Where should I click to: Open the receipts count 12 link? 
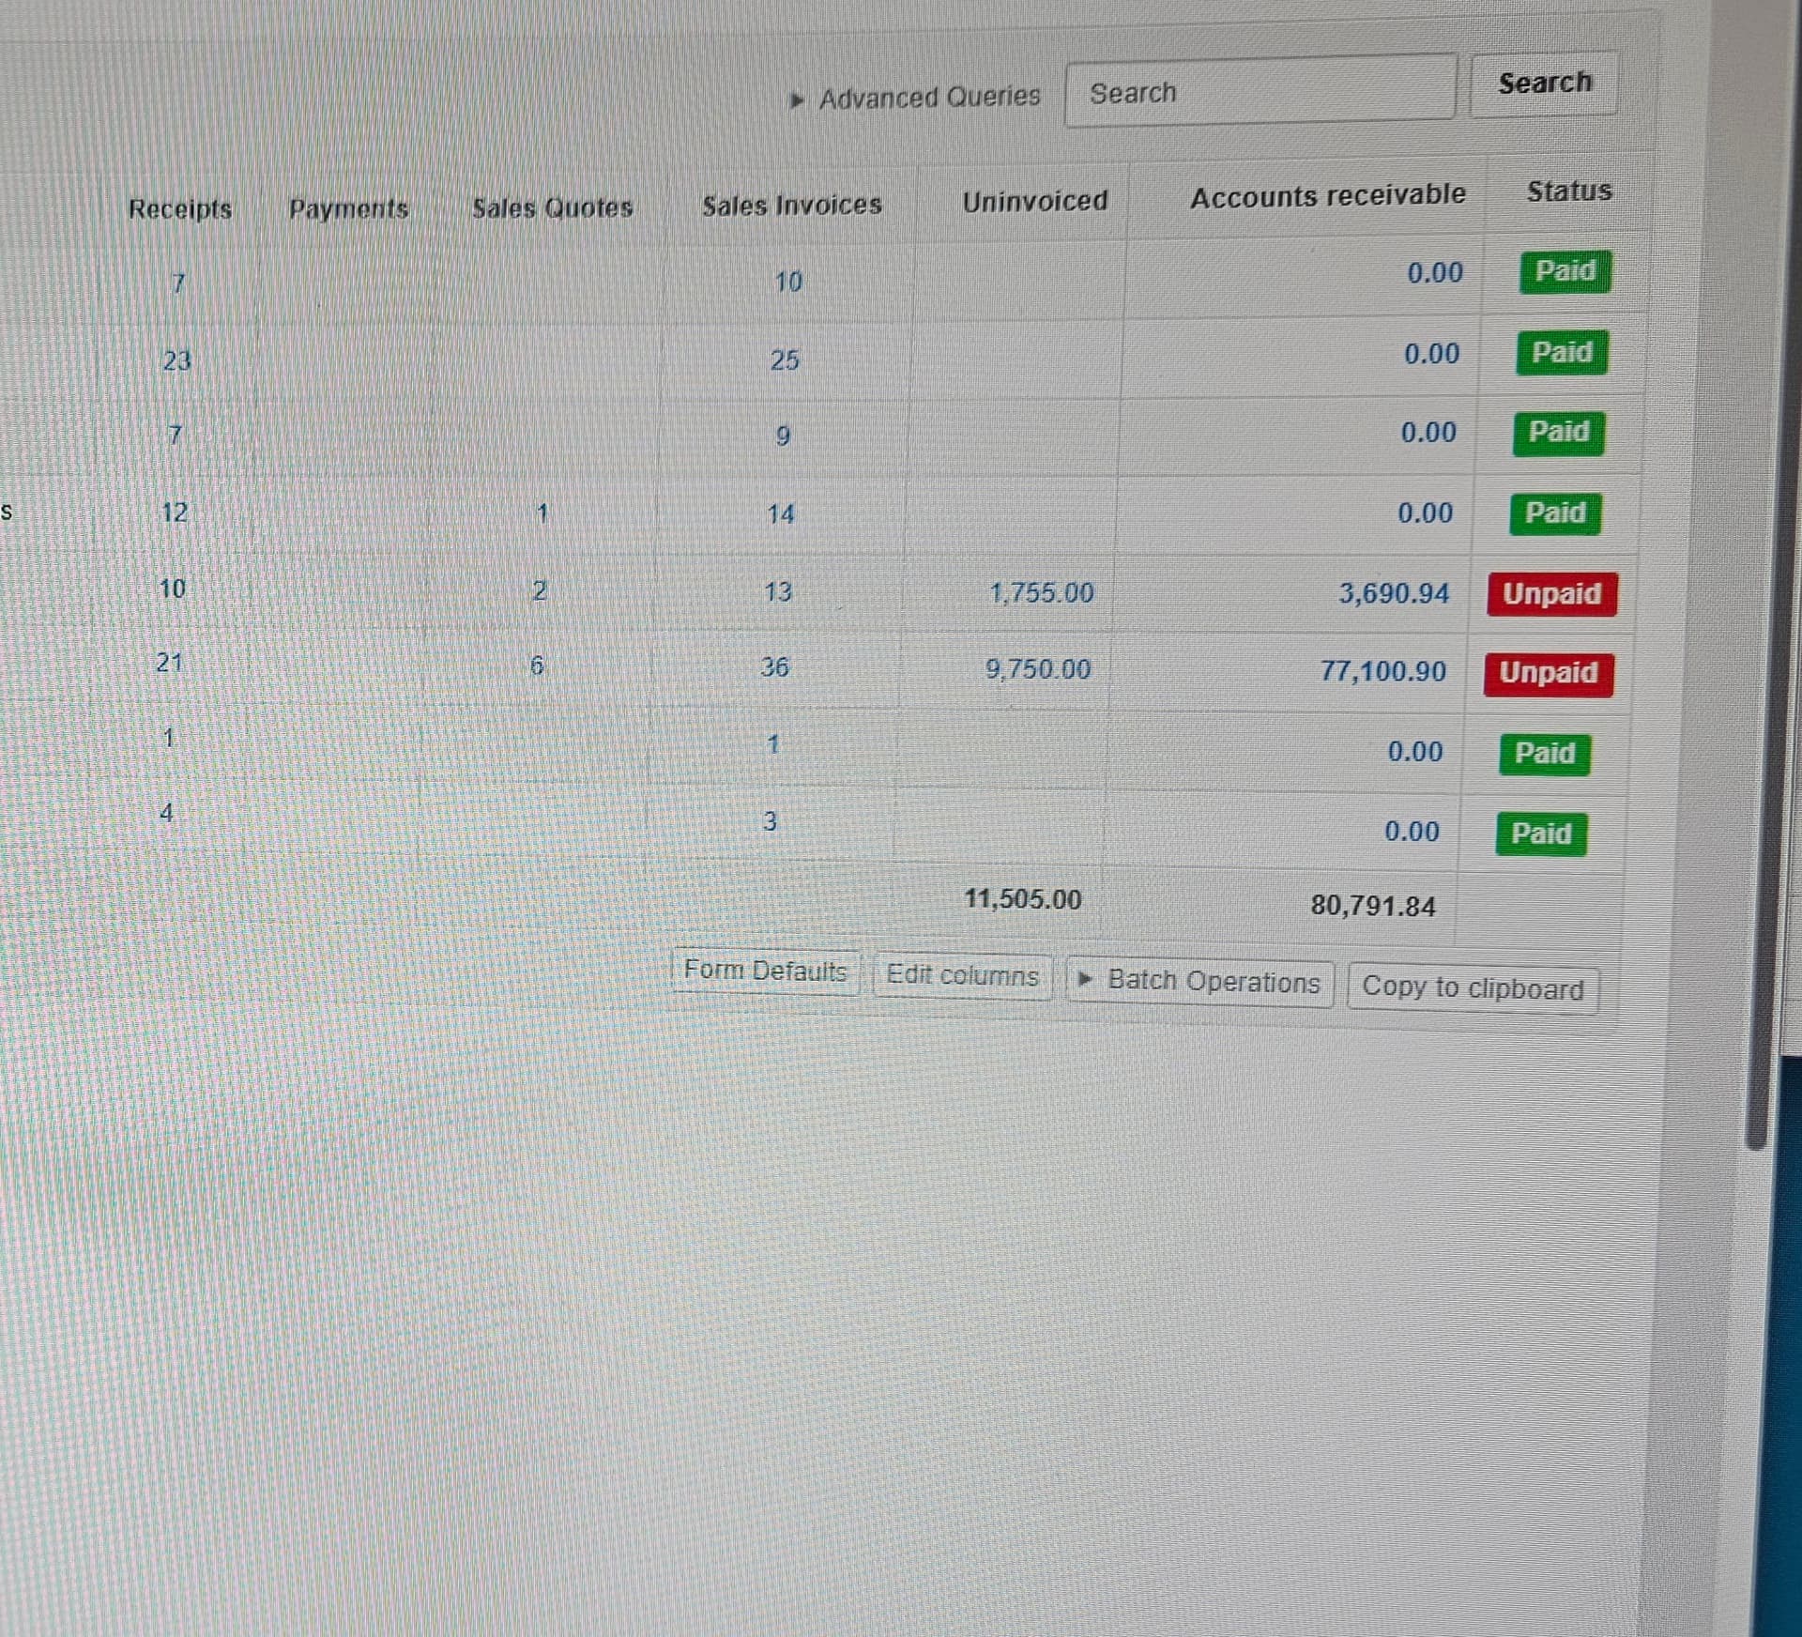[x=175, y=513]
